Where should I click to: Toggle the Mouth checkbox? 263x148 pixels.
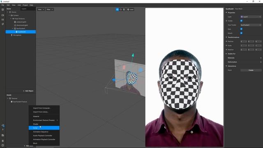click(241, 33)
